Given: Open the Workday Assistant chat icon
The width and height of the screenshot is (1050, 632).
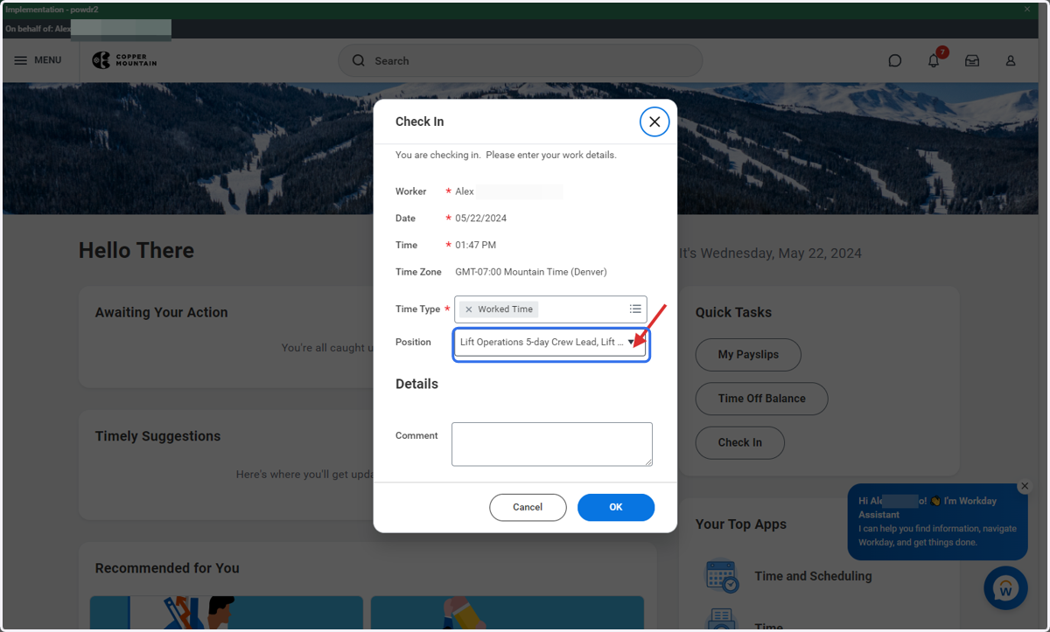Looking at the screenshot, I should (1005, 588).
